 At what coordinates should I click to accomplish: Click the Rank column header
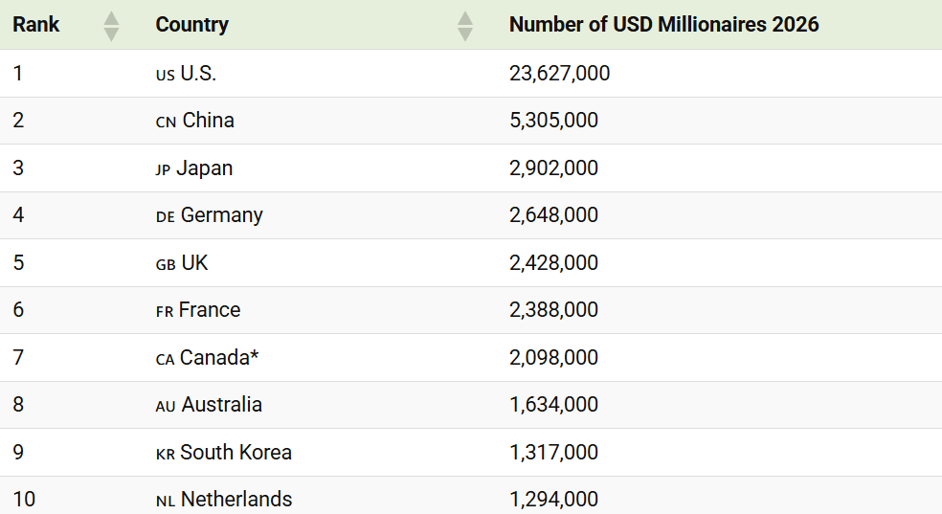pos(36,25)
